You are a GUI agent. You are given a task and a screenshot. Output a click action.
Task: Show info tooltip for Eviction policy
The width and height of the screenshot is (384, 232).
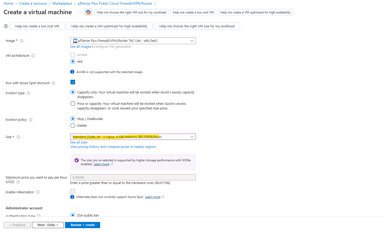click(x=31, y=120)
